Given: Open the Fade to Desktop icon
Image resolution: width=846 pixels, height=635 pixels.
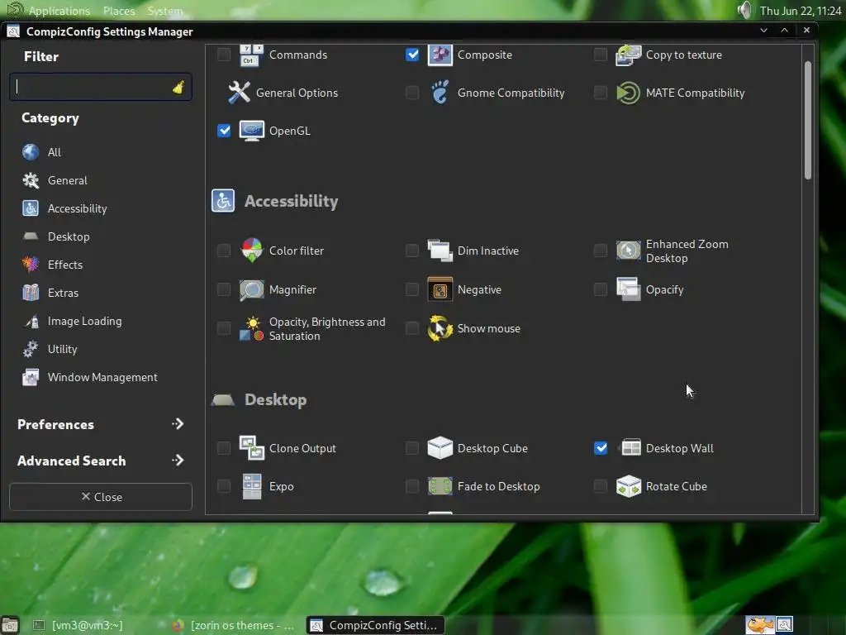Looking at the screenshot, I should (440, 486).
